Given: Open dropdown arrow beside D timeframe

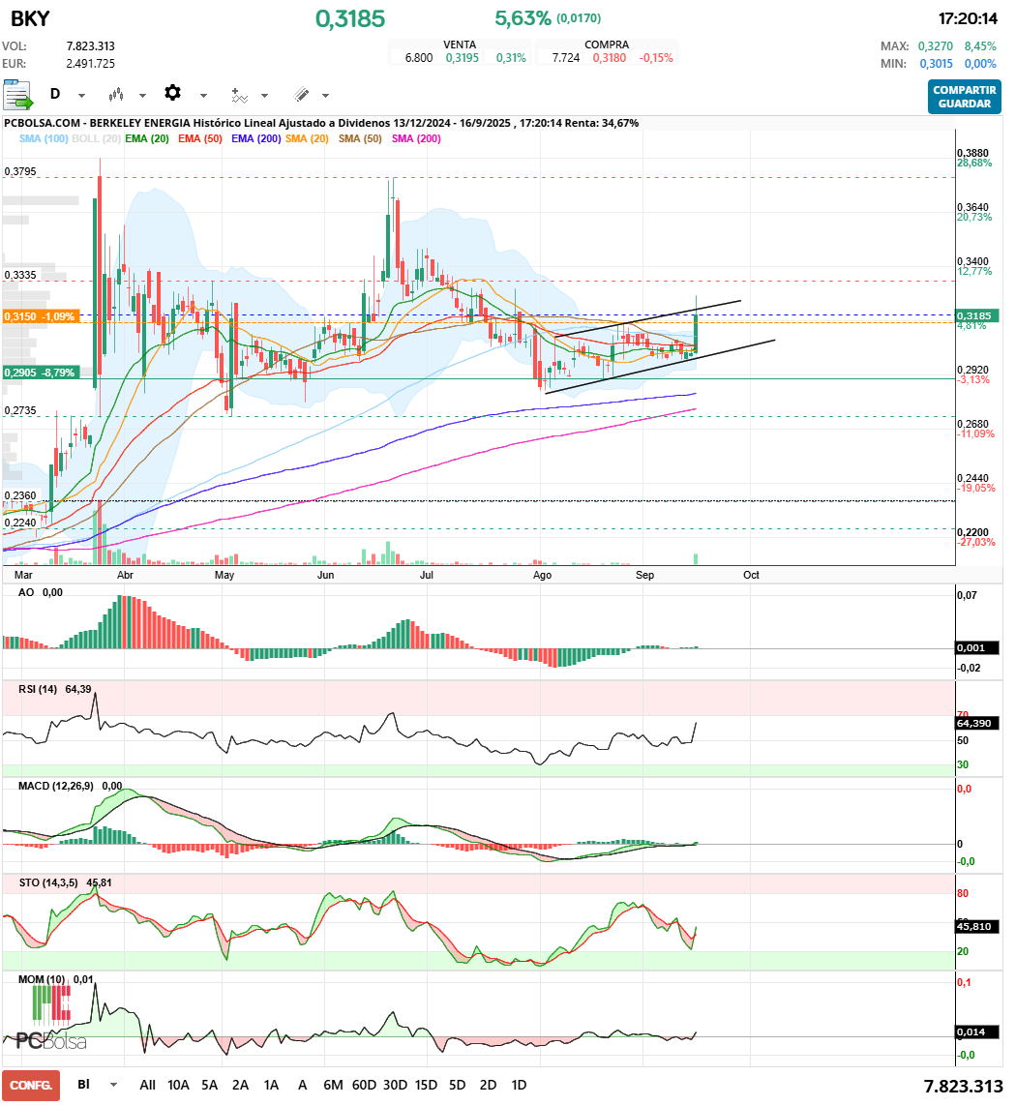Looking at the screenshot, I should coord(81,95).
